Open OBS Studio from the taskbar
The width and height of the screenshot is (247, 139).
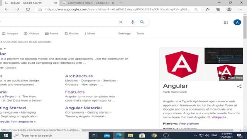pos(166,136)
